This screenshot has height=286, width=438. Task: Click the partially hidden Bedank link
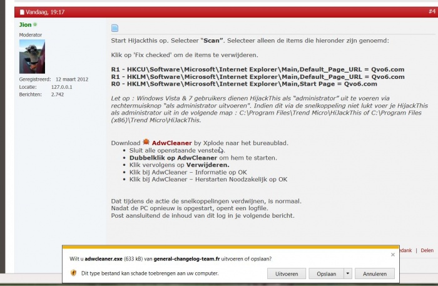pos(405,250)
